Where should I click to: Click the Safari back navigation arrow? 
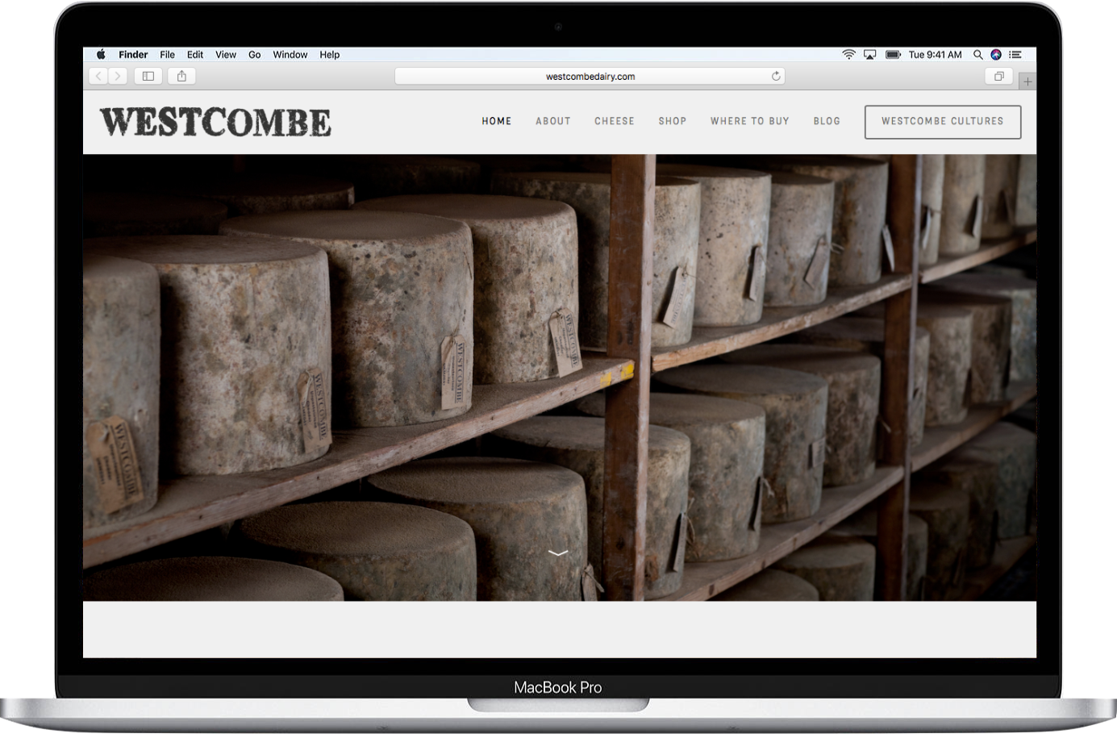97,75
